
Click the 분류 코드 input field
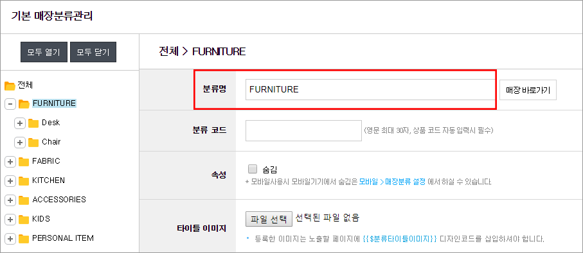pos(303,130)
